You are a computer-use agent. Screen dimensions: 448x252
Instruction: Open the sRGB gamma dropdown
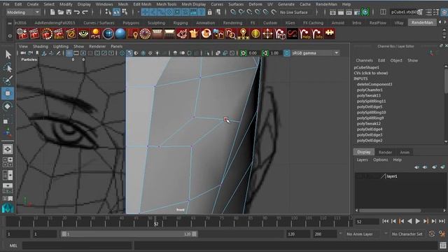click(316, 53)
